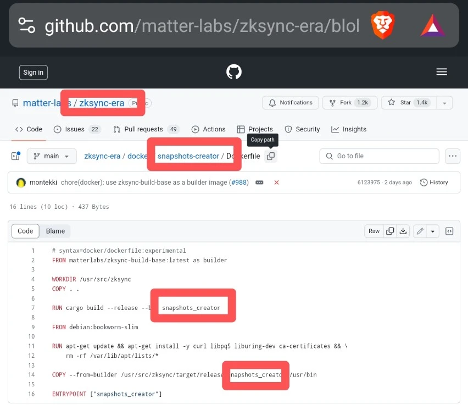Click the GitHub logo in the header
Screen dimensions: 468x415
(234, 72)
